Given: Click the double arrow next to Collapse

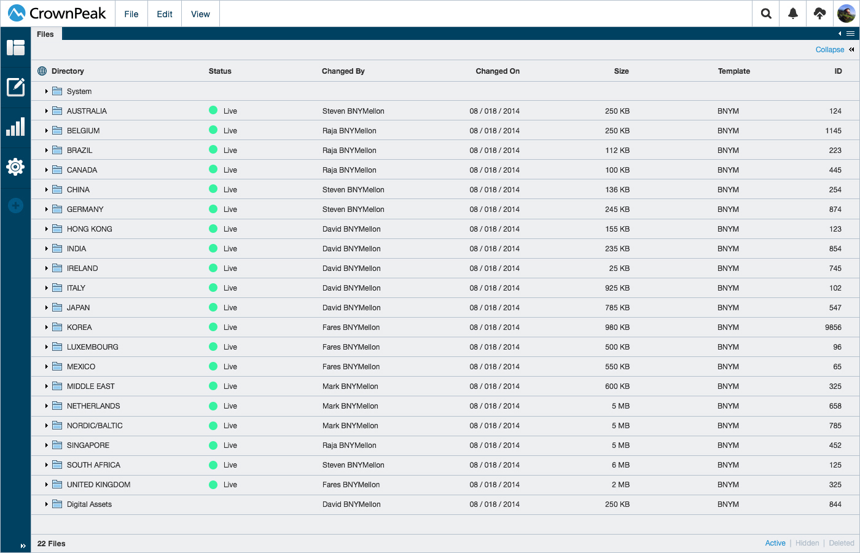Looking at the screenshot, I should pyautogui.click(x=851, y=50).
